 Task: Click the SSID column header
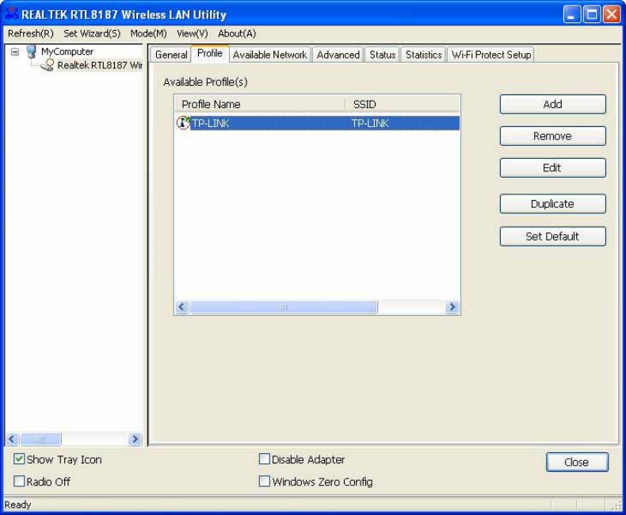[403, 105]
